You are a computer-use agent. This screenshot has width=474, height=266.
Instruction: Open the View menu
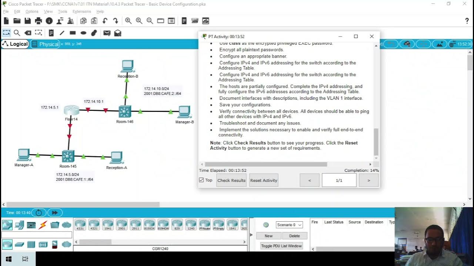tap(48, 11)
